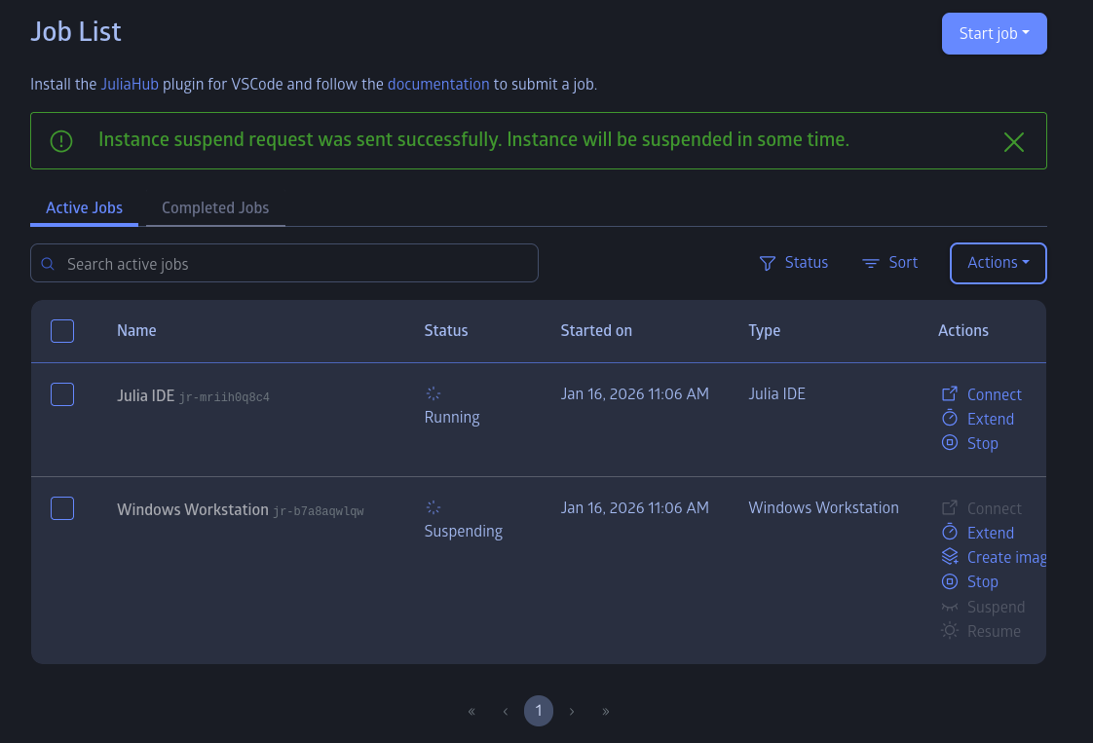Click the Search active jobs field
This screenshot has width=1093, height=743.
click(292, 264)
